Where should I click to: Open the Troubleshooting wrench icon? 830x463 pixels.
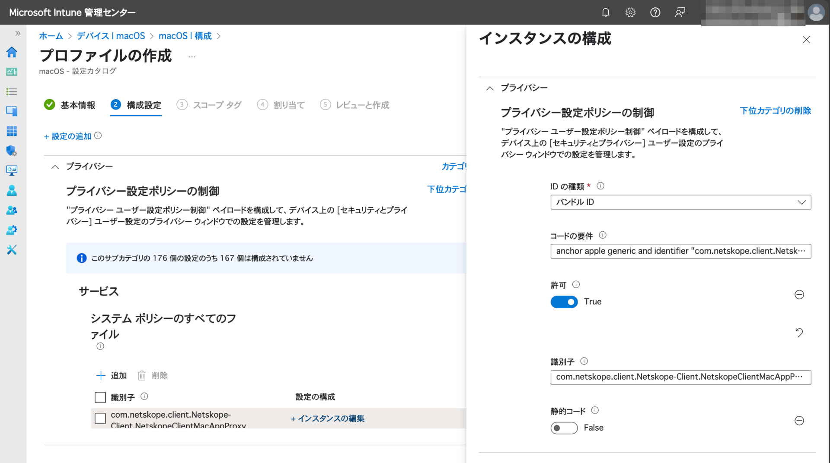coord(12,249)
